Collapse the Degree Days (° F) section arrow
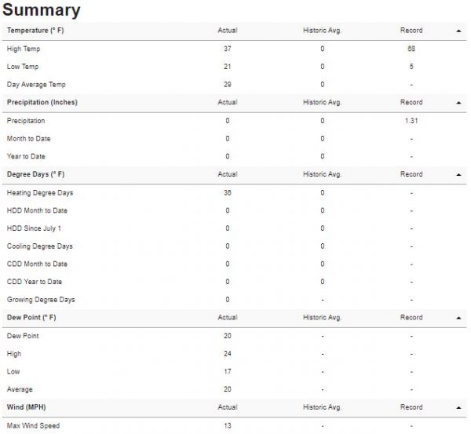 tap(458, 174)
